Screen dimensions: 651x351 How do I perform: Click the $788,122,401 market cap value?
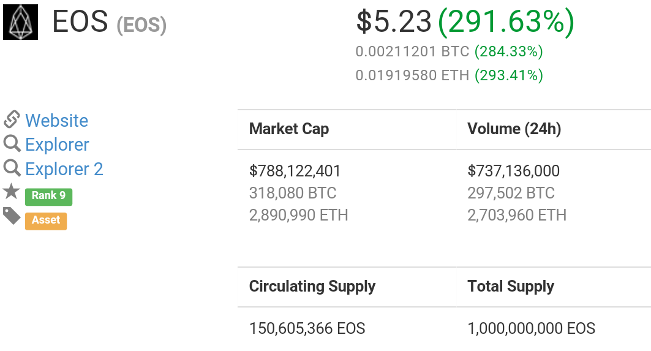click(x=295, y=171)
